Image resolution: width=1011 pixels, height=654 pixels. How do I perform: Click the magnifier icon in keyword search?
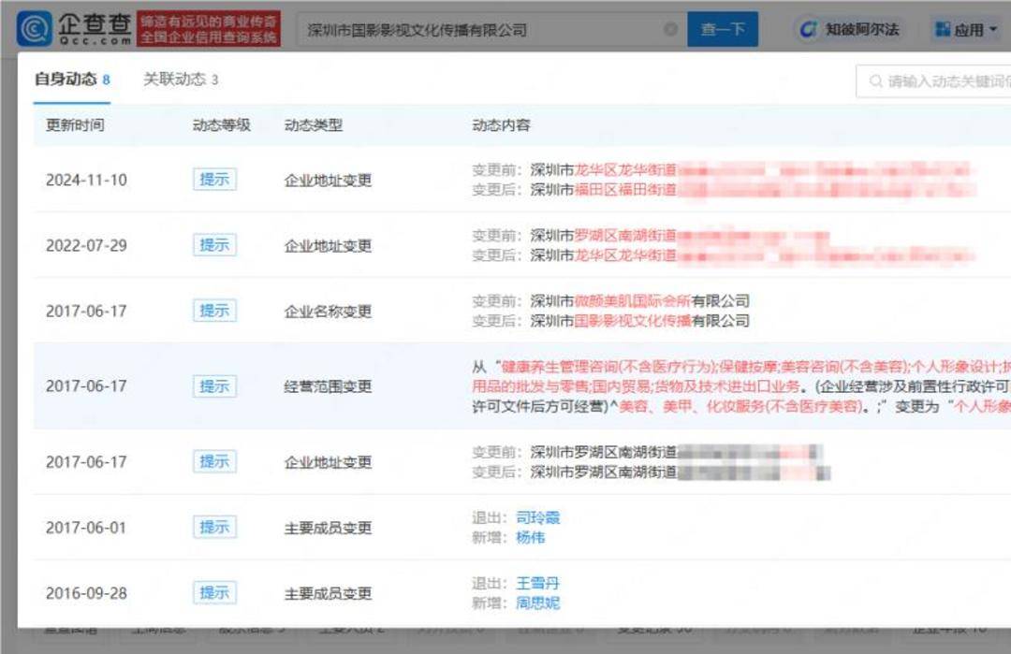coord(876,81)
